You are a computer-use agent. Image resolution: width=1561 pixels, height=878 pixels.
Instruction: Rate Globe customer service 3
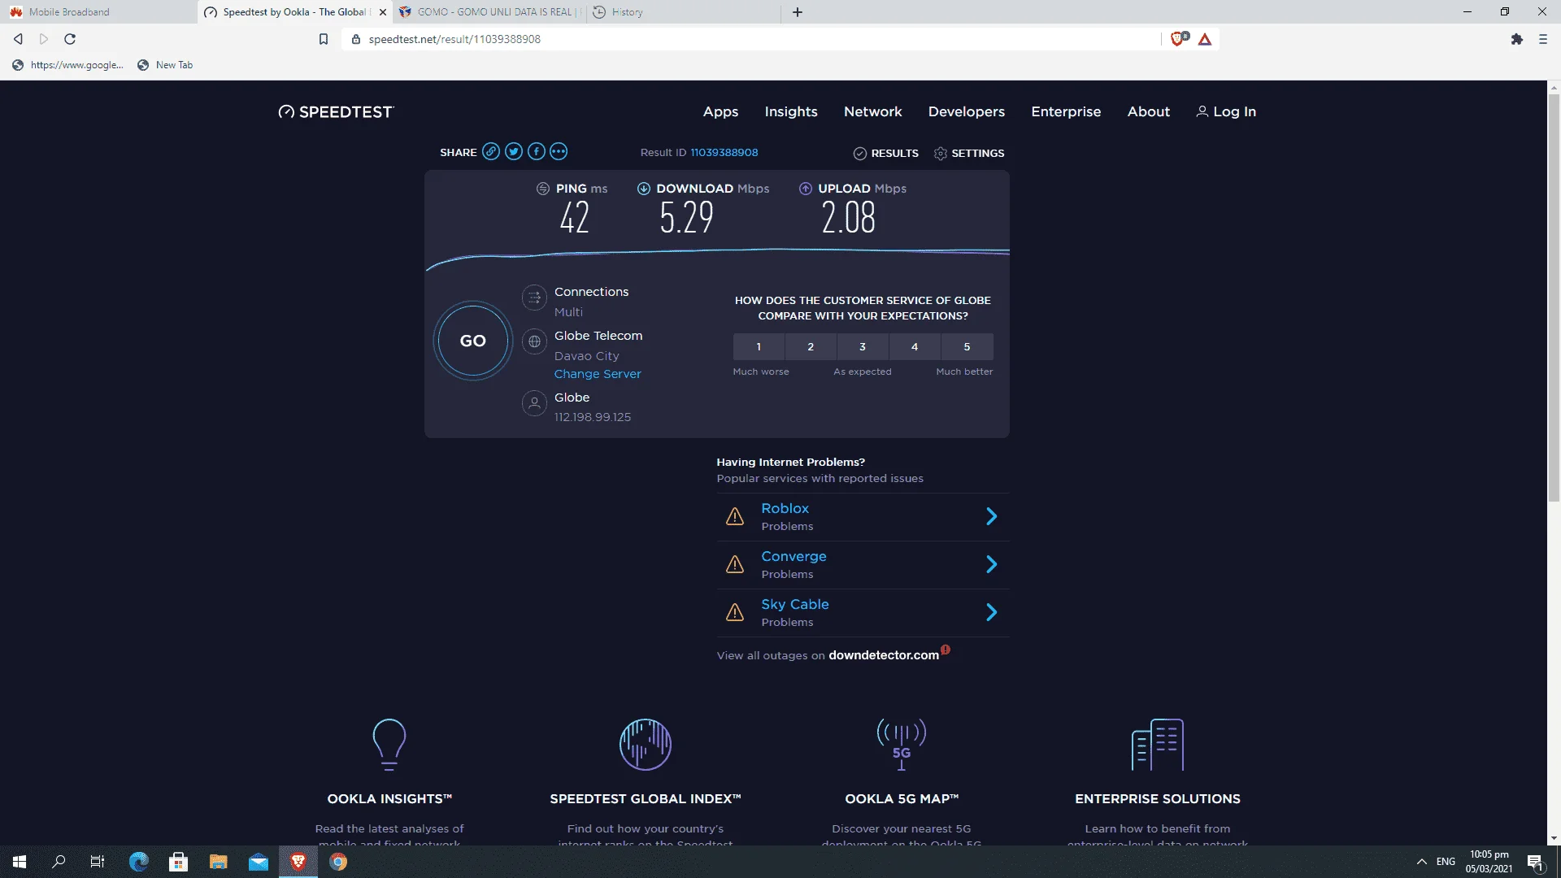coord(863,347)
